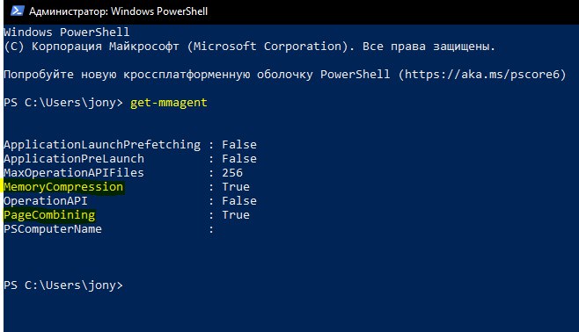Click the get-mmagent command text
579x332 pixels.
pos(169,103)
